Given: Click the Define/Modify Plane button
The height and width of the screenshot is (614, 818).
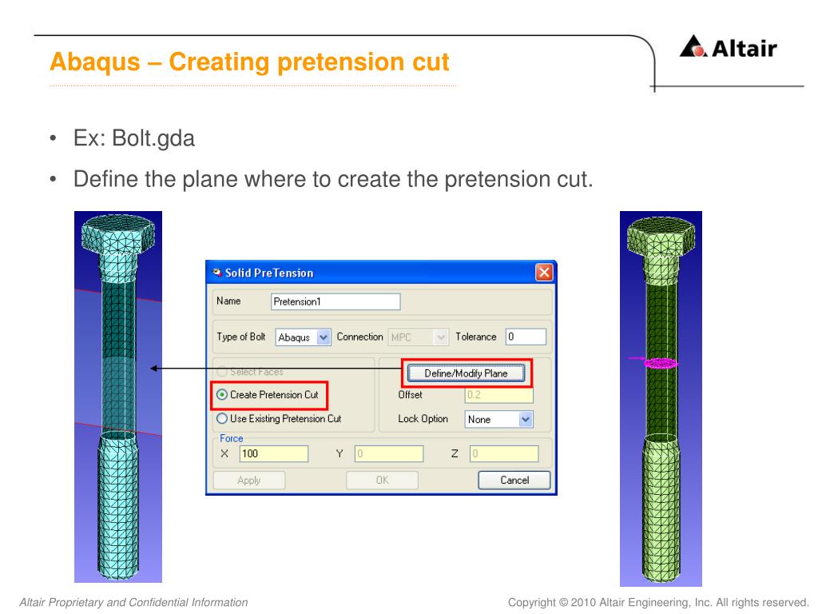Looking at the screenshot, I should click(466, 373).
